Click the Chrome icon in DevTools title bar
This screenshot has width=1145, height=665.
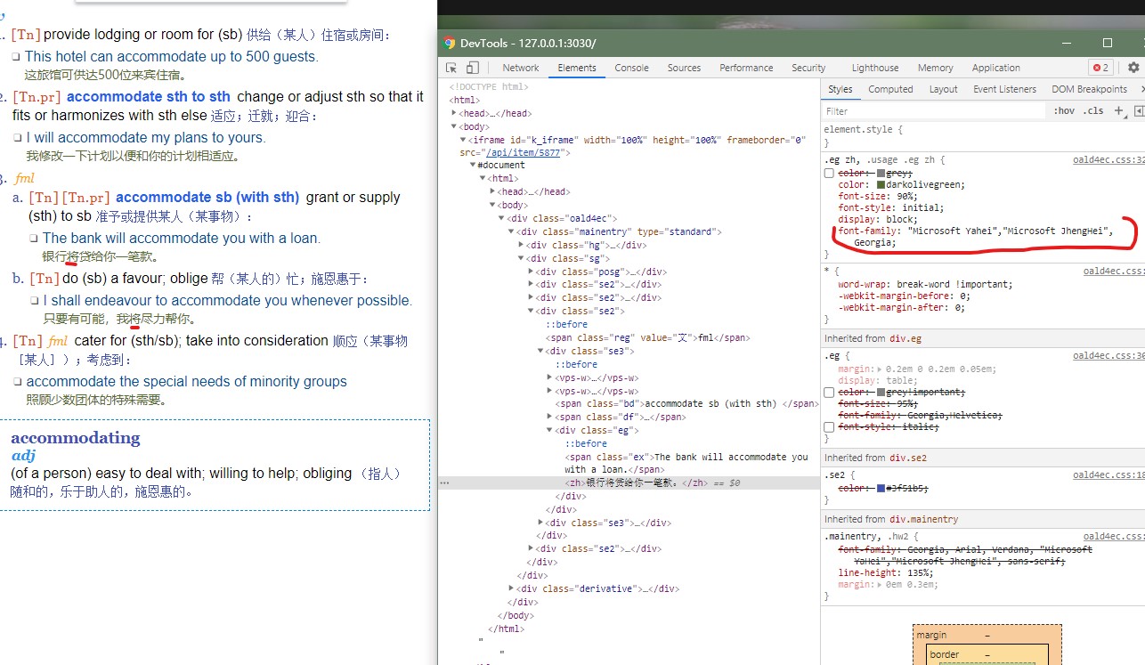point(450,43)
